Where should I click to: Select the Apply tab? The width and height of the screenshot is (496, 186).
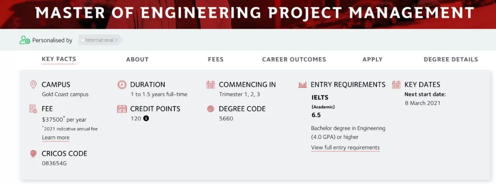tap(372, 59)
